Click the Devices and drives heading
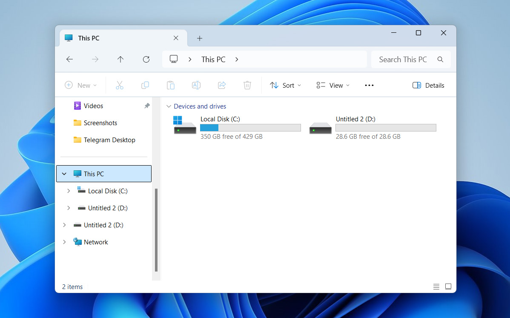Image resolution: width=510 pixels, height=318 pixels. (x=200, y=106)
